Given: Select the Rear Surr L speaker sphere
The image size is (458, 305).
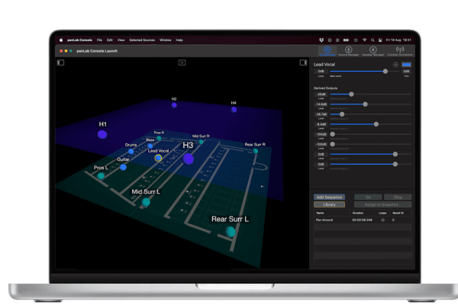Looking at the screenshot, I should click(x=231, y=232).
